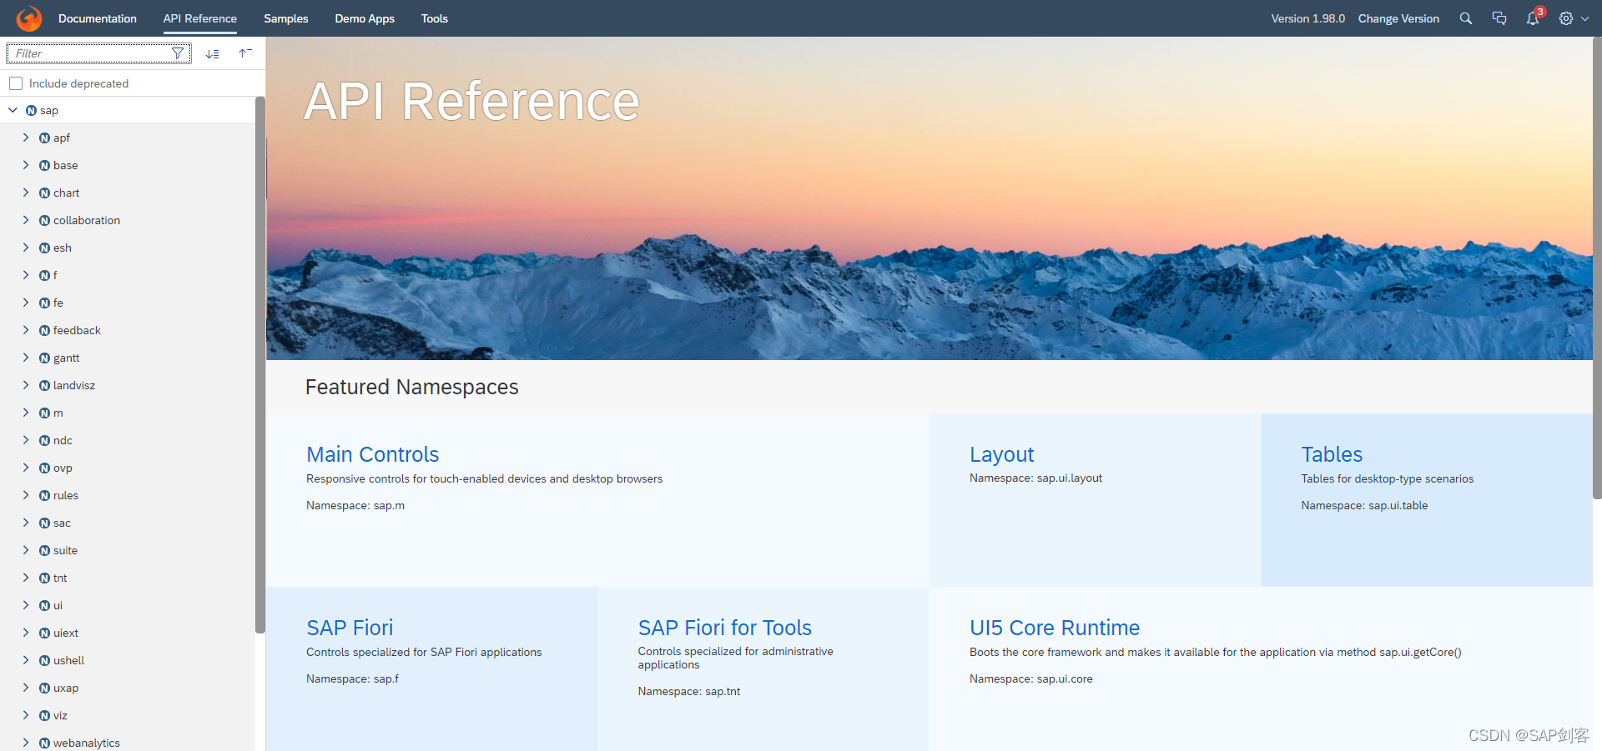Enable the Include deprecated checkbox

16,83
